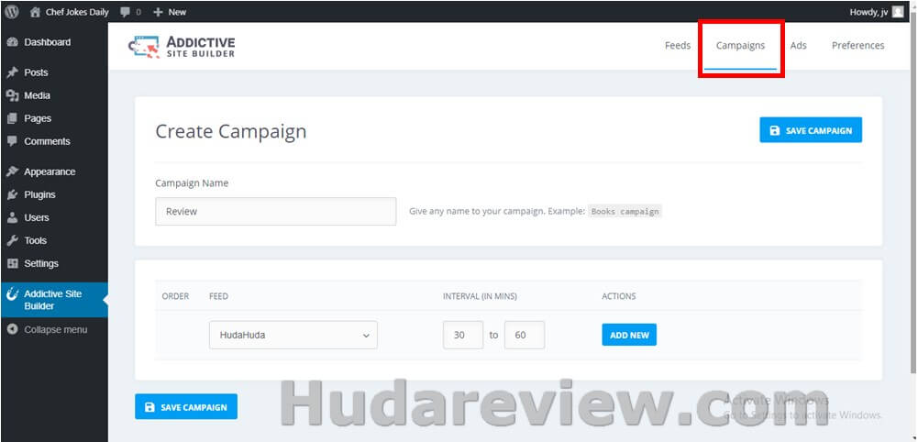The width and height of the screenshot is (918, 442).
Task: Click the 'FEED' column header
Action: pyautogui.click(x=218, y=296)
